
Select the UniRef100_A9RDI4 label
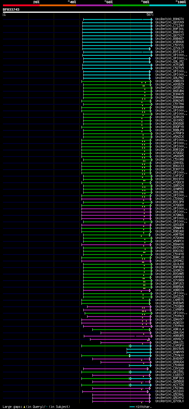[169, 290]
